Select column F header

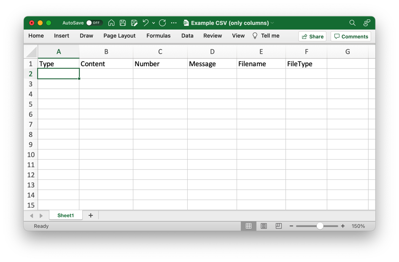(x=306, y=52)
